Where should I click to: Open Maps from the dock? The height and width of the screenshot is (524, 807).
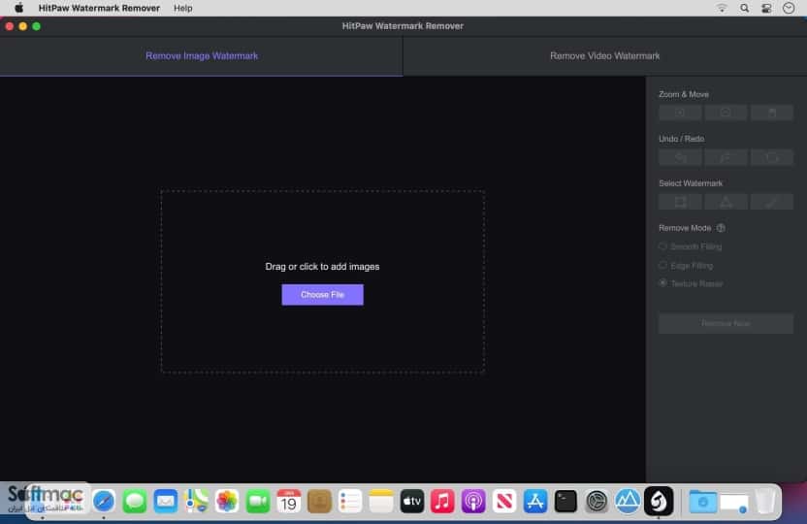[x=196, y=502]
